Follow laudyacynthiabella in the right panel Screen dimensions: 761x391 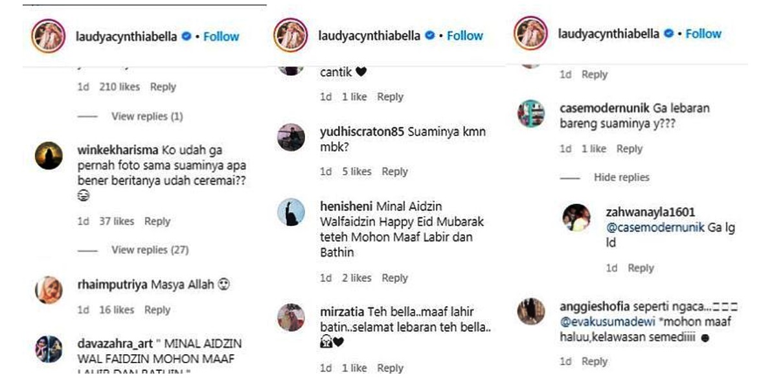click(x=703, y=34)
